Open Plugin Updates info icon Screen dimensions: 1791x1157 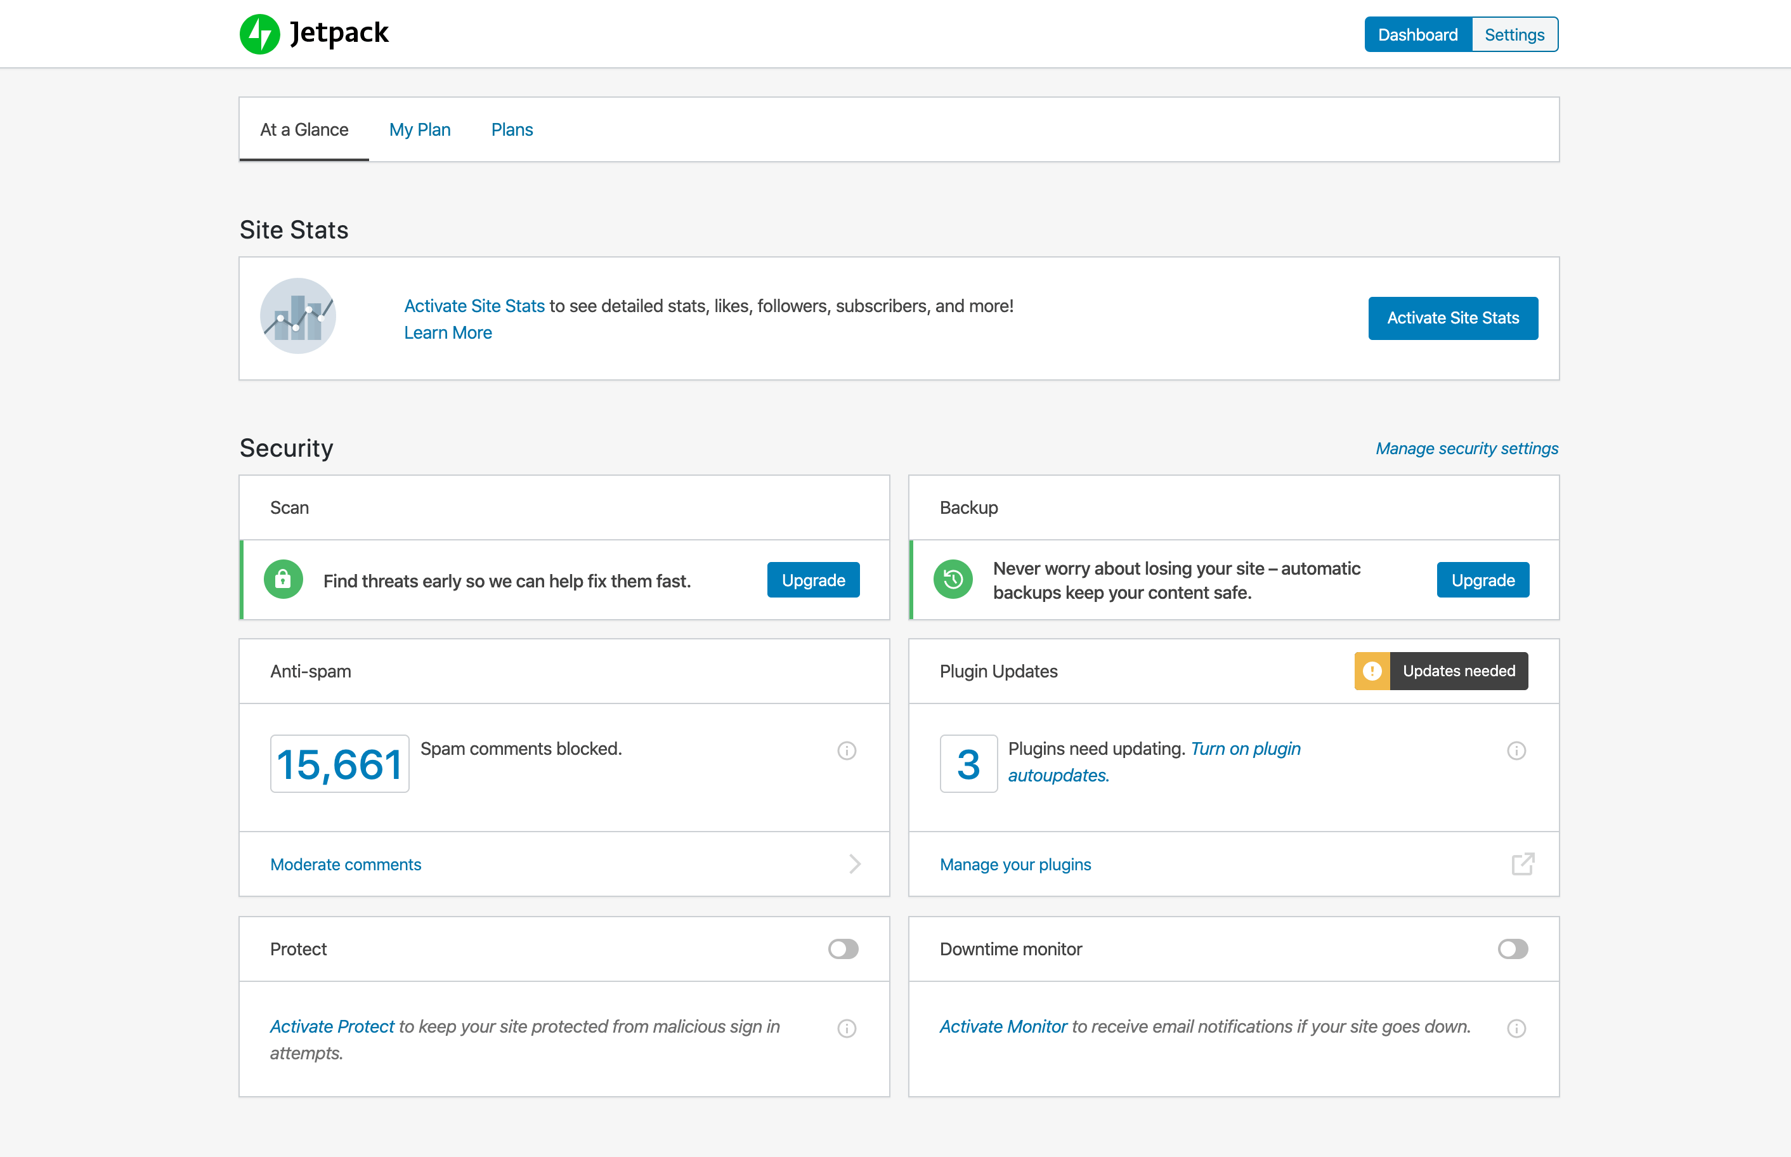[1516, 750]
